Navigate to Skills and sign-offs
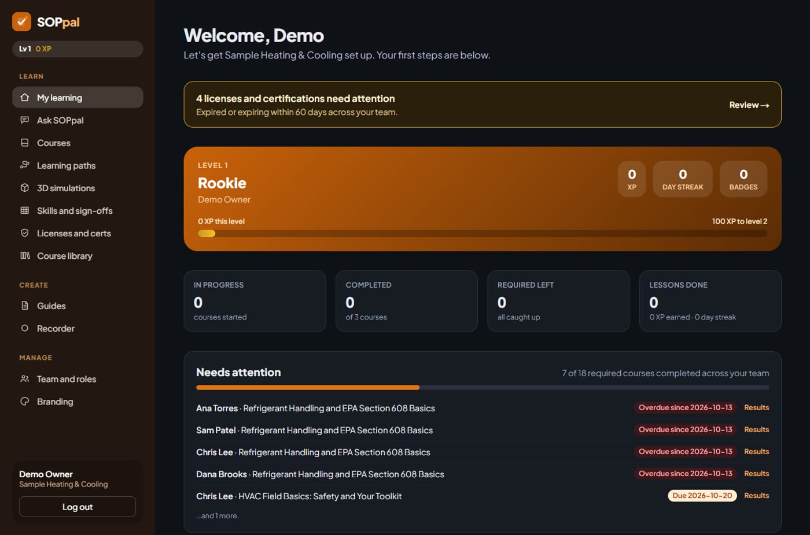Image resolution: width=810 pixels, height=535 pixels. pyautogui.click(x=78, y=210)
